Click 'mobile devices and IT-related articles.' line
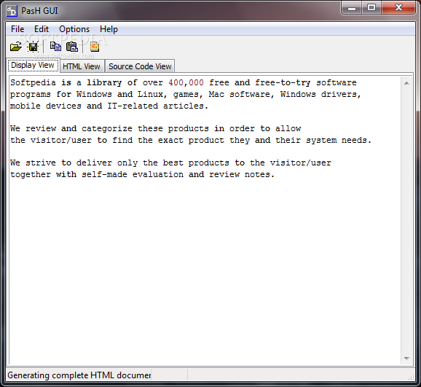 coord(109,106)
